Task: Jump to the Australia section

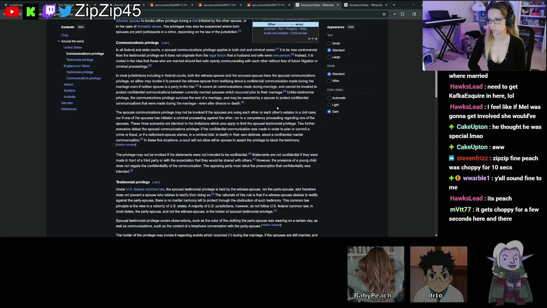Action: point(70,97)
